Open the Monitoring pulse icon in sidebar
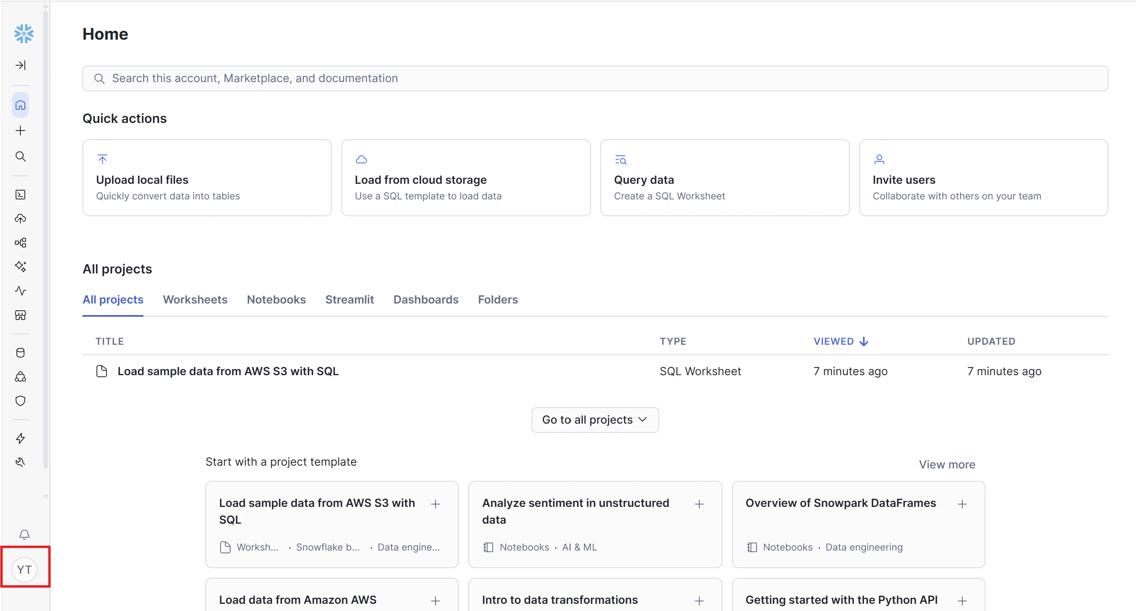The width and height of the screenshot is (1136, 611). [x=20, y=291]
